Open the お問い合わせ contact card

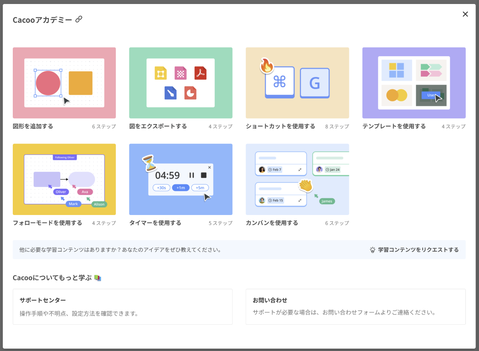355,307
